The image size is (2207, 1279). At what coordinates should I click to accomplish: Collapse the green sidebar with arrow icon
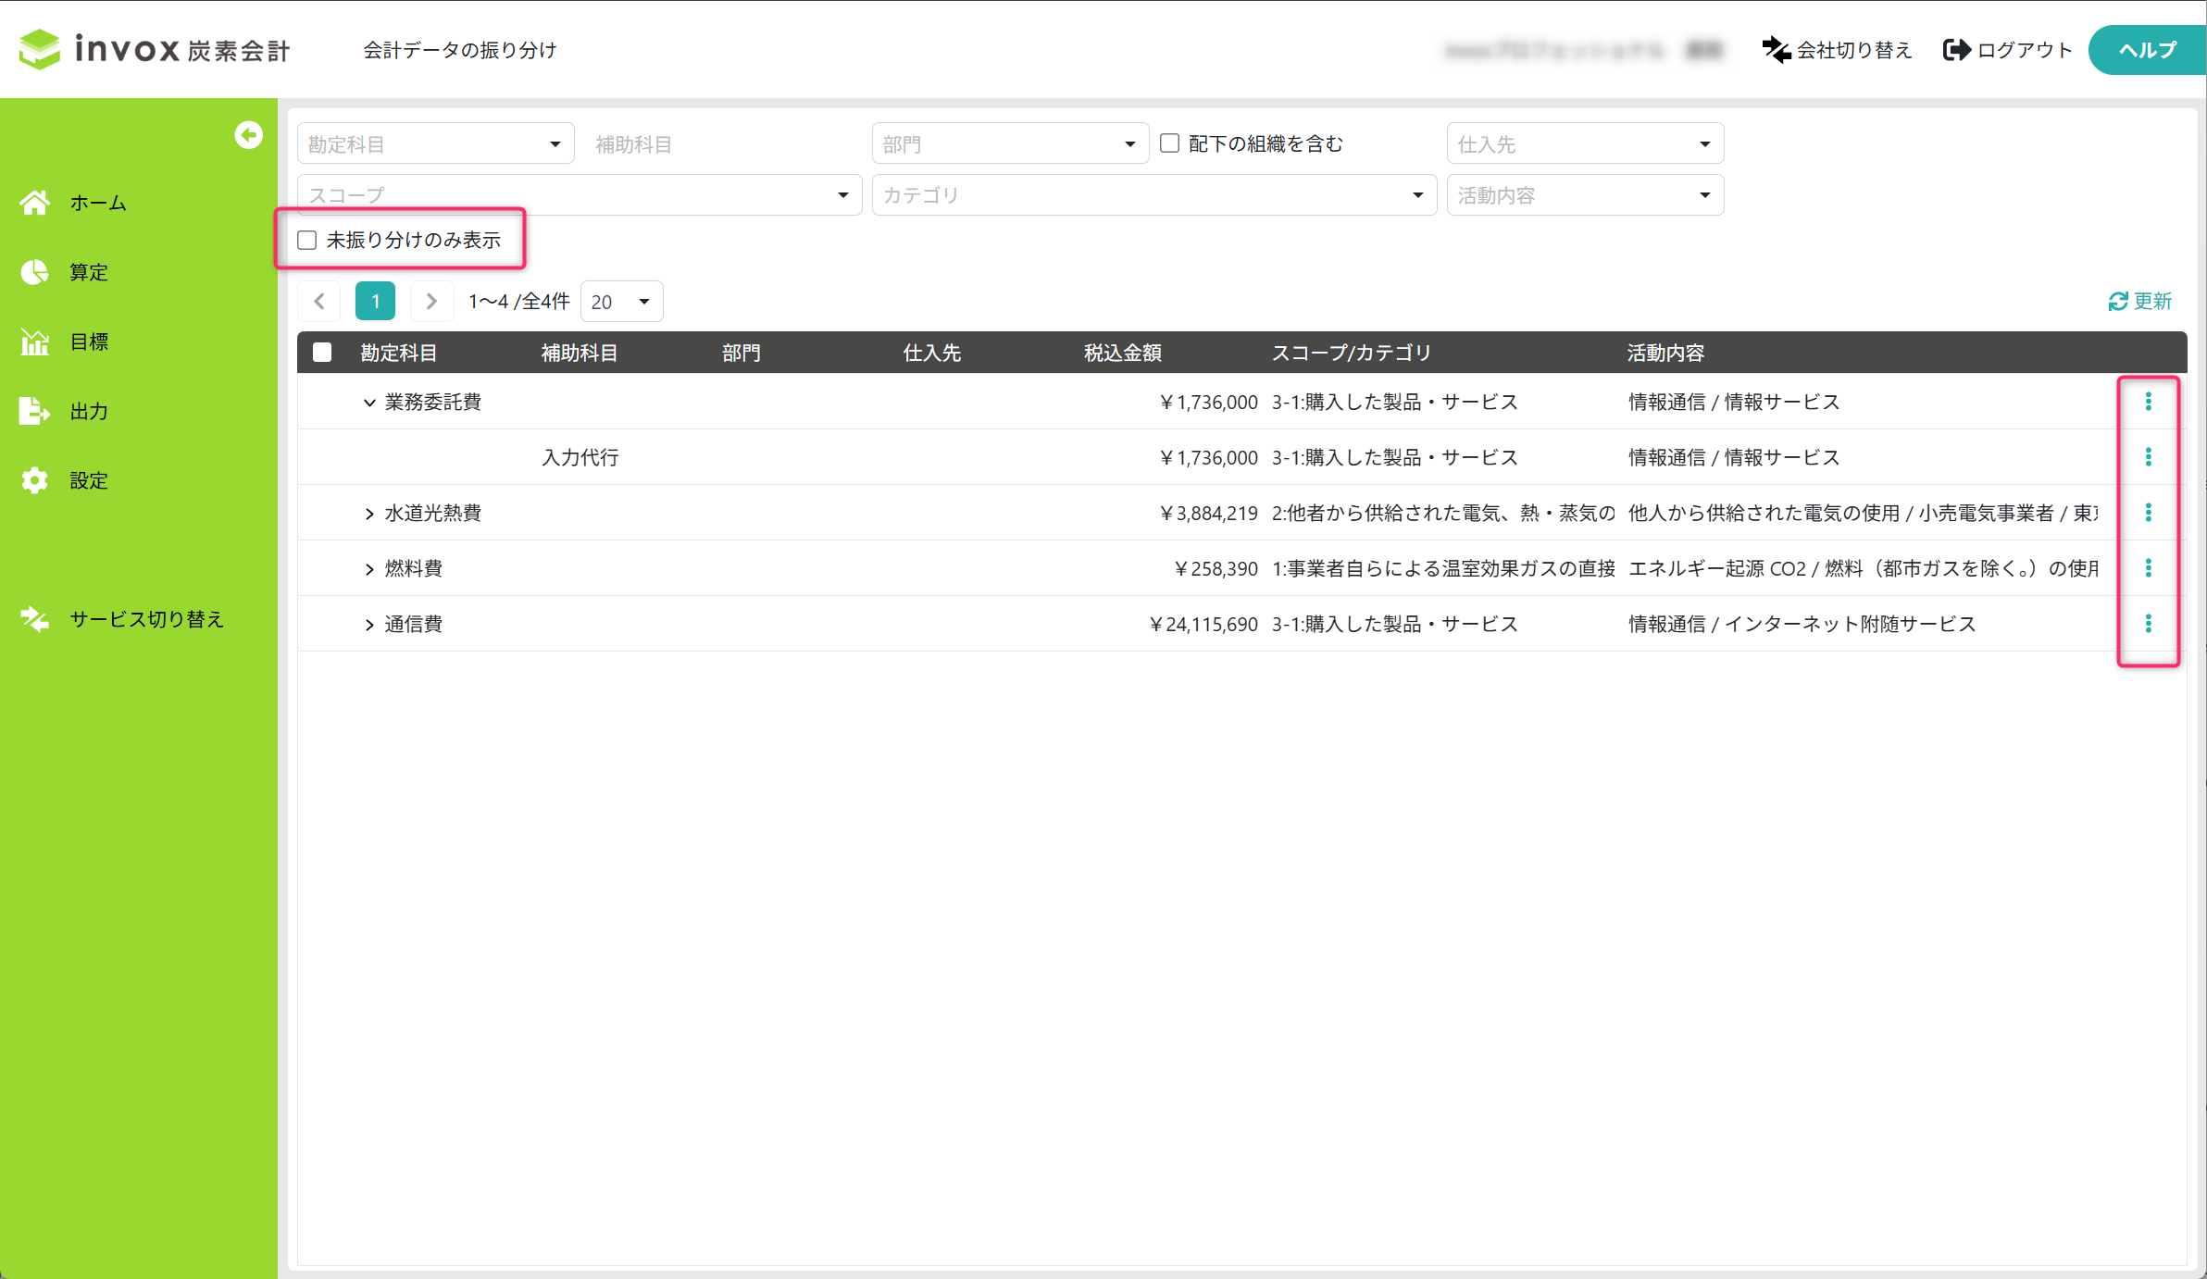pyautogui.click(x=248, y=135)
